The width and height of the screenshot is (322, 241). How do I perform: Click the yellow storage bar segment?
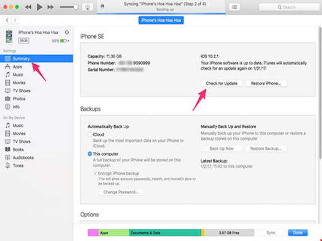tap(202, 233)
